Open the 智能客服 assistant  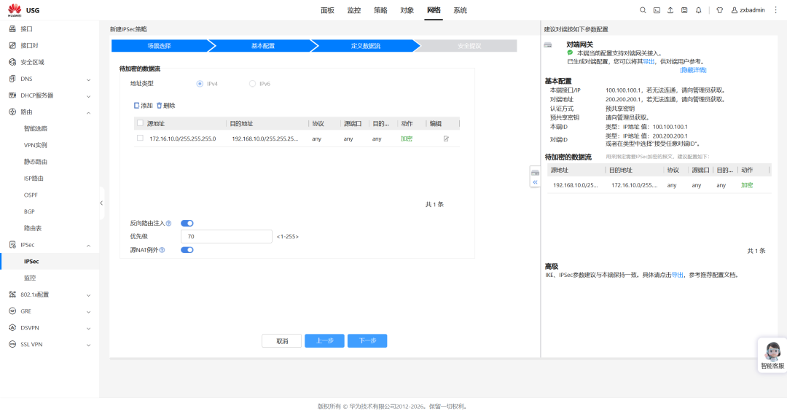point(772,355)
